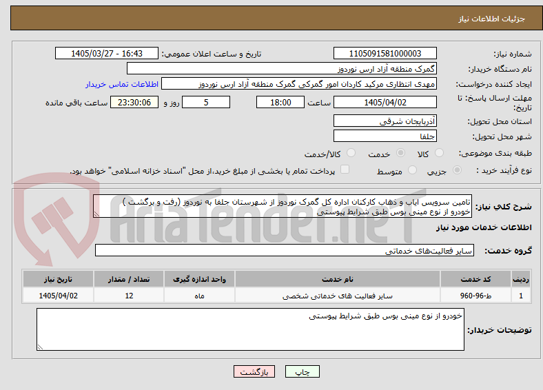543x390 pixels.
Task: Click the table date cell 1405/04/02
Action: (x=58, y=296)
